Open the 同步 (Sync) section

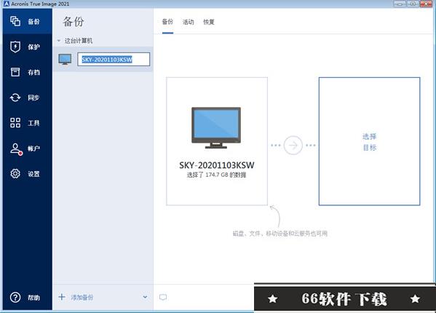coord(27,98)
